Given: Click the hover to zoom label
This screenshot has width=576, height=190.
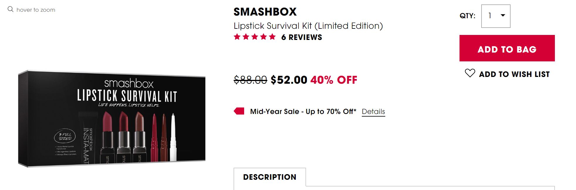Looking at the screenshot, I should [x=36, y=10].
